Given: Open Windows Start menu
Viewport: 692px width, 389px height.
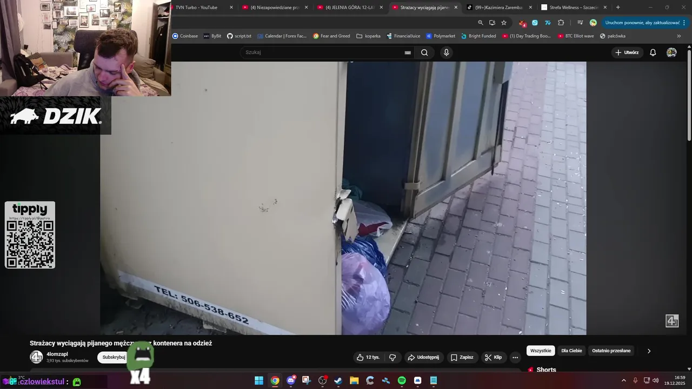Looking at the screenshot, I should [259, 380].
